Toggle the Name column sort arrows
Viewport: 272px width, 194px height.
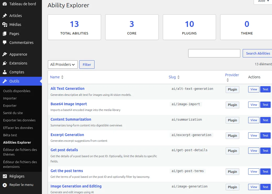tap(62, 77)
